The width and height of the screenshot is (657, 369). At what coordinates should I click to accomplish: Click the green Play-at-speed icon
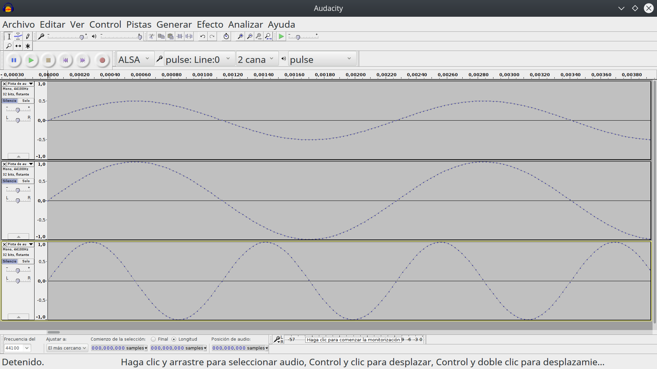click(281, 37)
